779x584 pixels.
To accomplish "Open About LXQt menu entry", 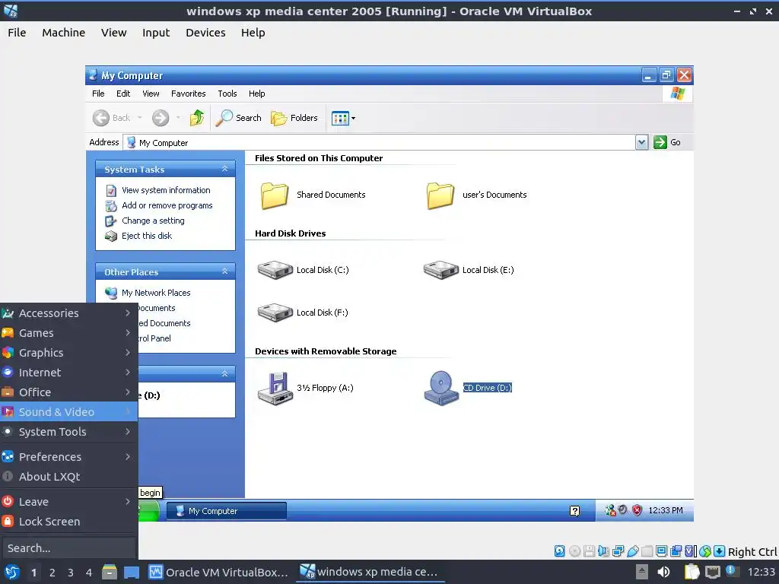I will pos(68,477).
